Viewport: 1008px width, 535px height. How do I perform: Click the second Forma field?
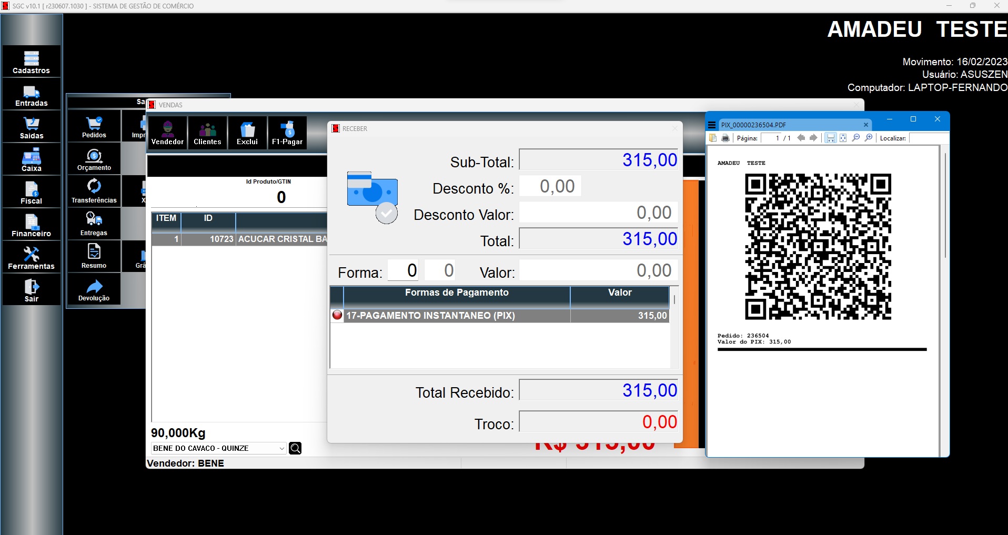click(x=440, y=270)
